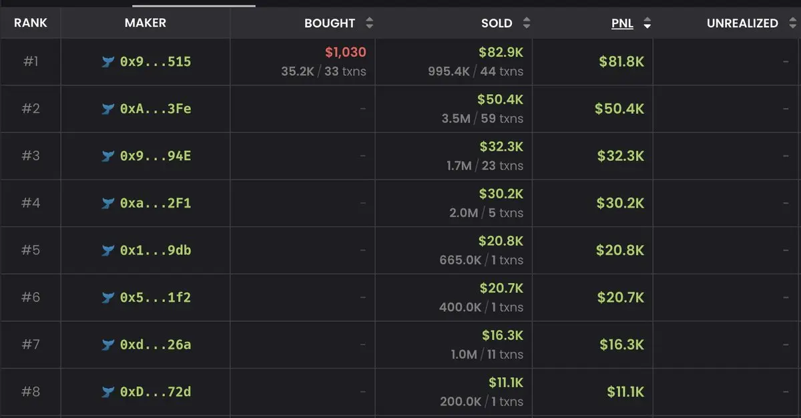Screen dimensions: 801x418
Task: Open wallet address 0x9...515
Action: [156, 62]
